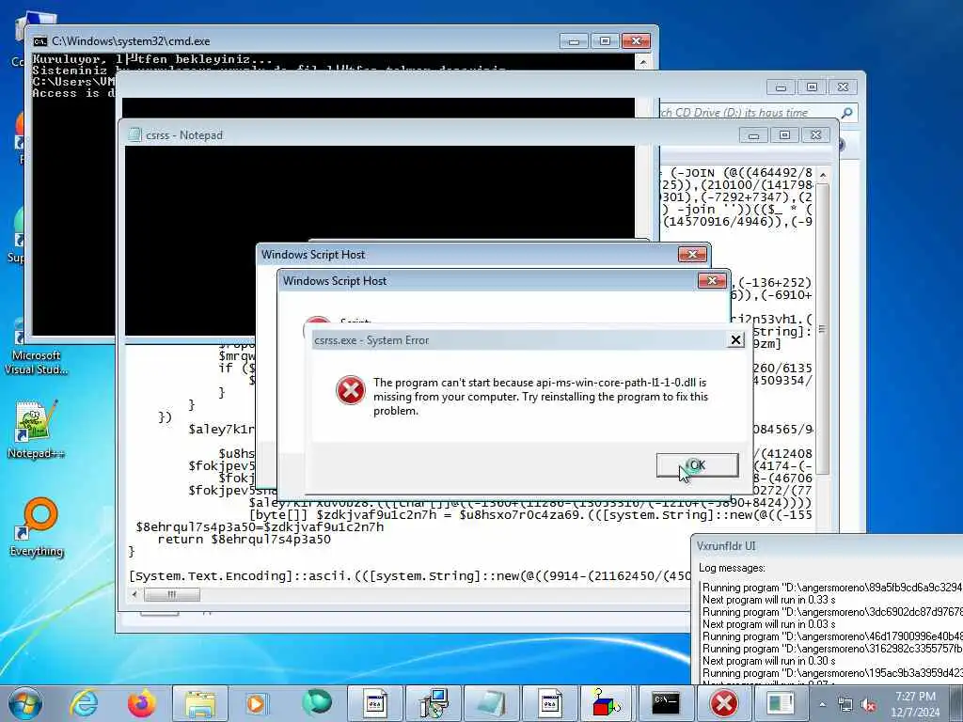Switch to the Vxrunfldr UI taskbar button

click(x=781, y=703)
